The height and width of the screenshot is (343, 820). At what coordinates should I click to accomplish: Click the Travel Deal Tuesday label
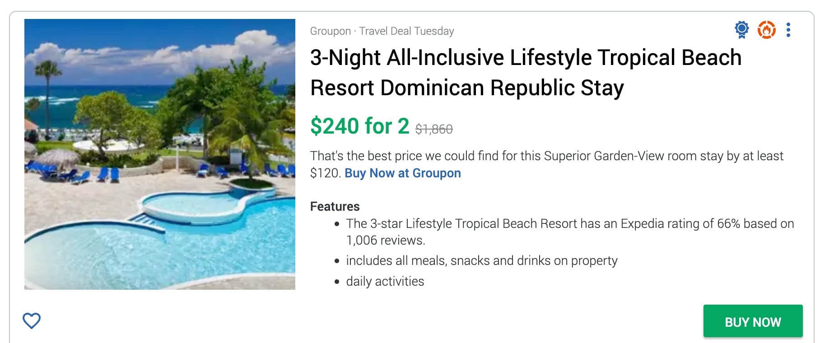click(406, 31)
